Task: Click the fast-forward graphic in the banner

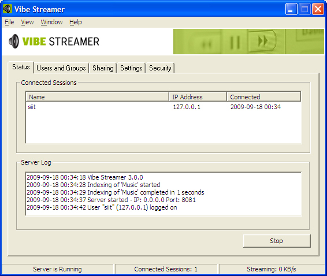Action: click(263, 41)
